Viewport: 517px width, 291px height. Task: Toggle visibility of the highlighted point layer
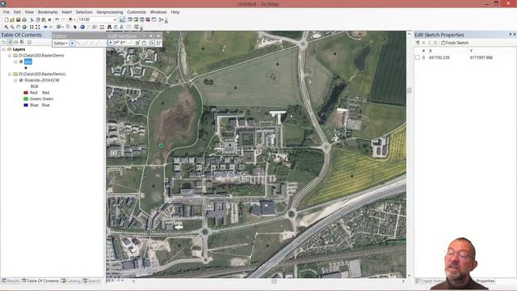21,61
